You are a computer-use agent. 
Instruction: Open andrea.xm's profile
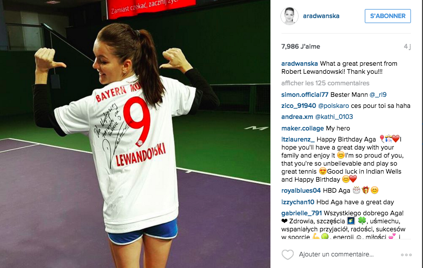click(x=297, y=117)
